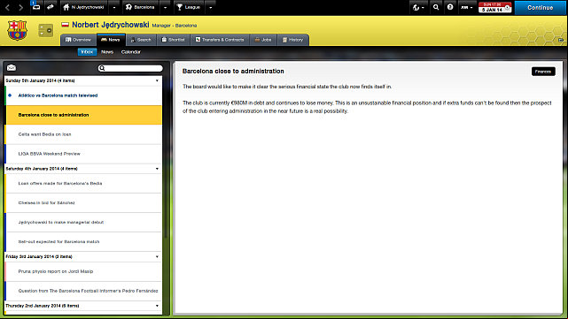Go forward with the right arrow

point(20,7)
